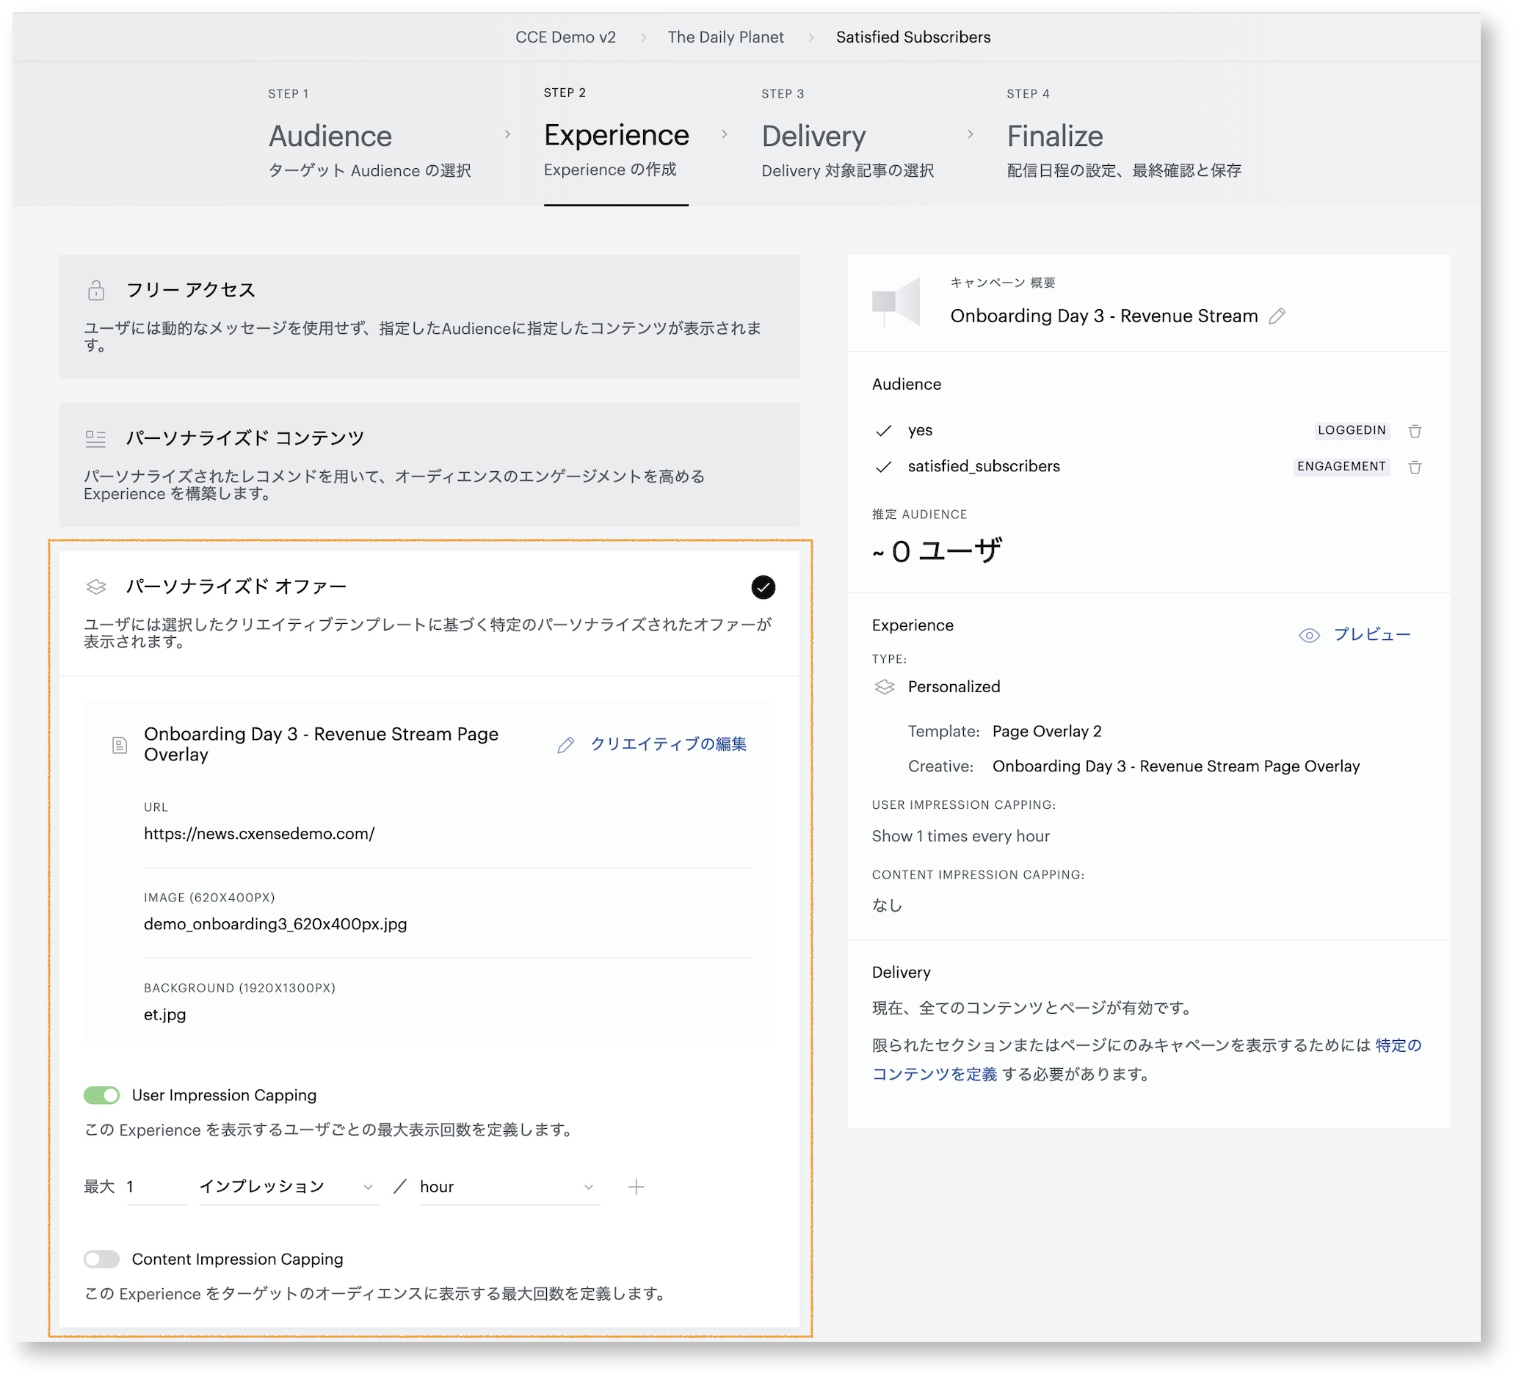The width and height of the screenshot is (1516, 1377).
Task: Click the ~ 0 ユーザ estimate
Action: (x=936, y=551)
